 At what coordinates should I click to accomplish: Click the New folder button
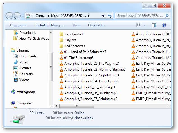(x=96, y=25)
